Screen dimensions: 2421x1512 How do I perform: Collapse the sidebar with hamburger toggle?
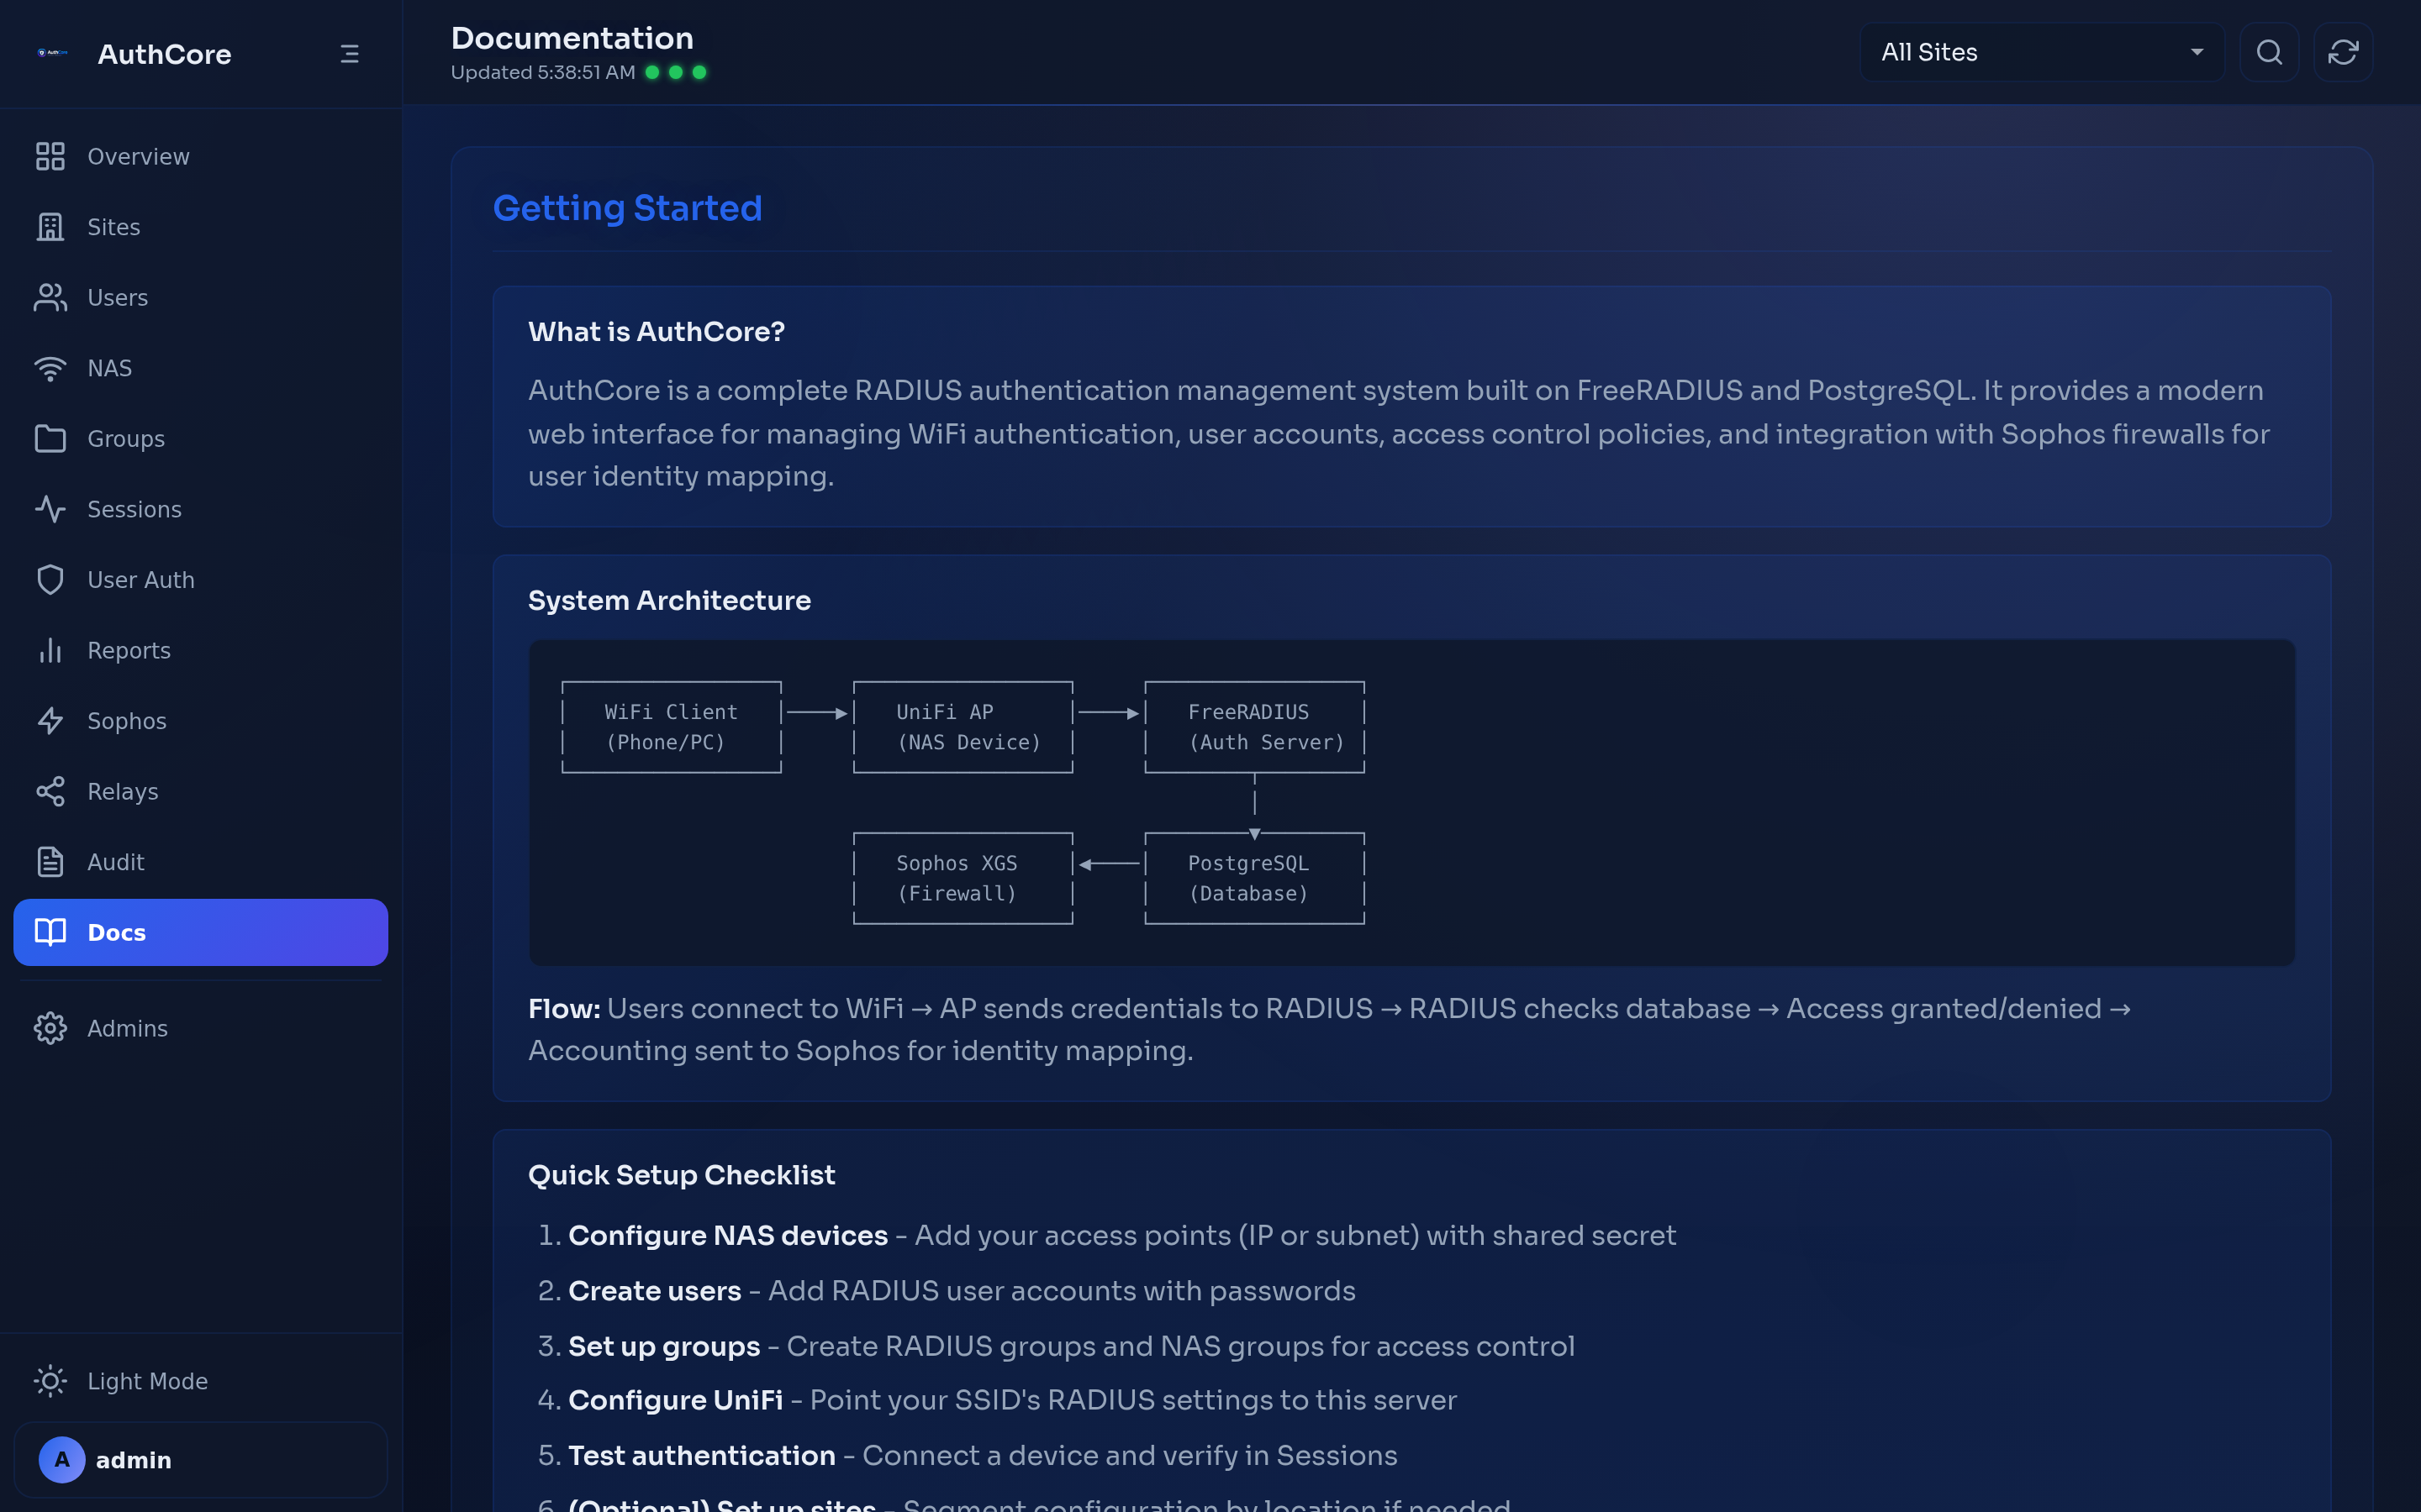(348, 53)
